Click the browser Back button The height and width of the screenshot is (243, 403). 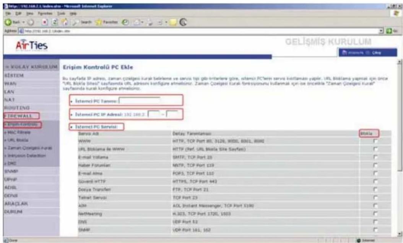[13, 22]
